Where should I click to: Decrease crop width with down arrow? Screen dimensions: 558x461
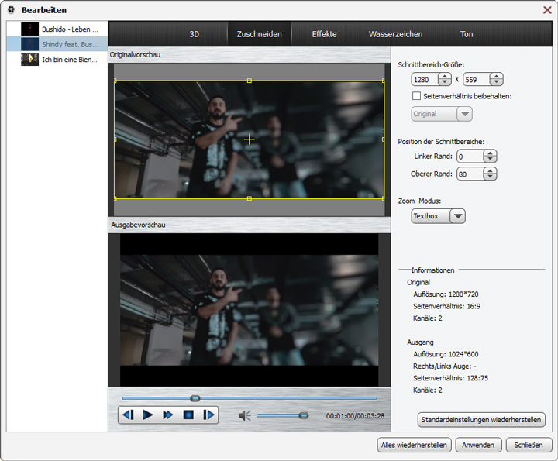[445, 82]
